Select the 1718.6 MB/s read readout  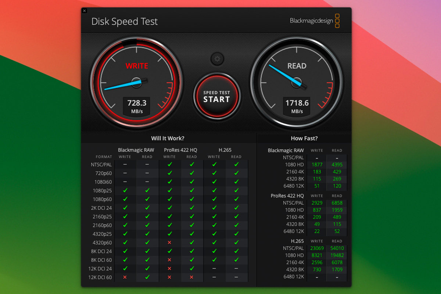[x=297, y=106]
